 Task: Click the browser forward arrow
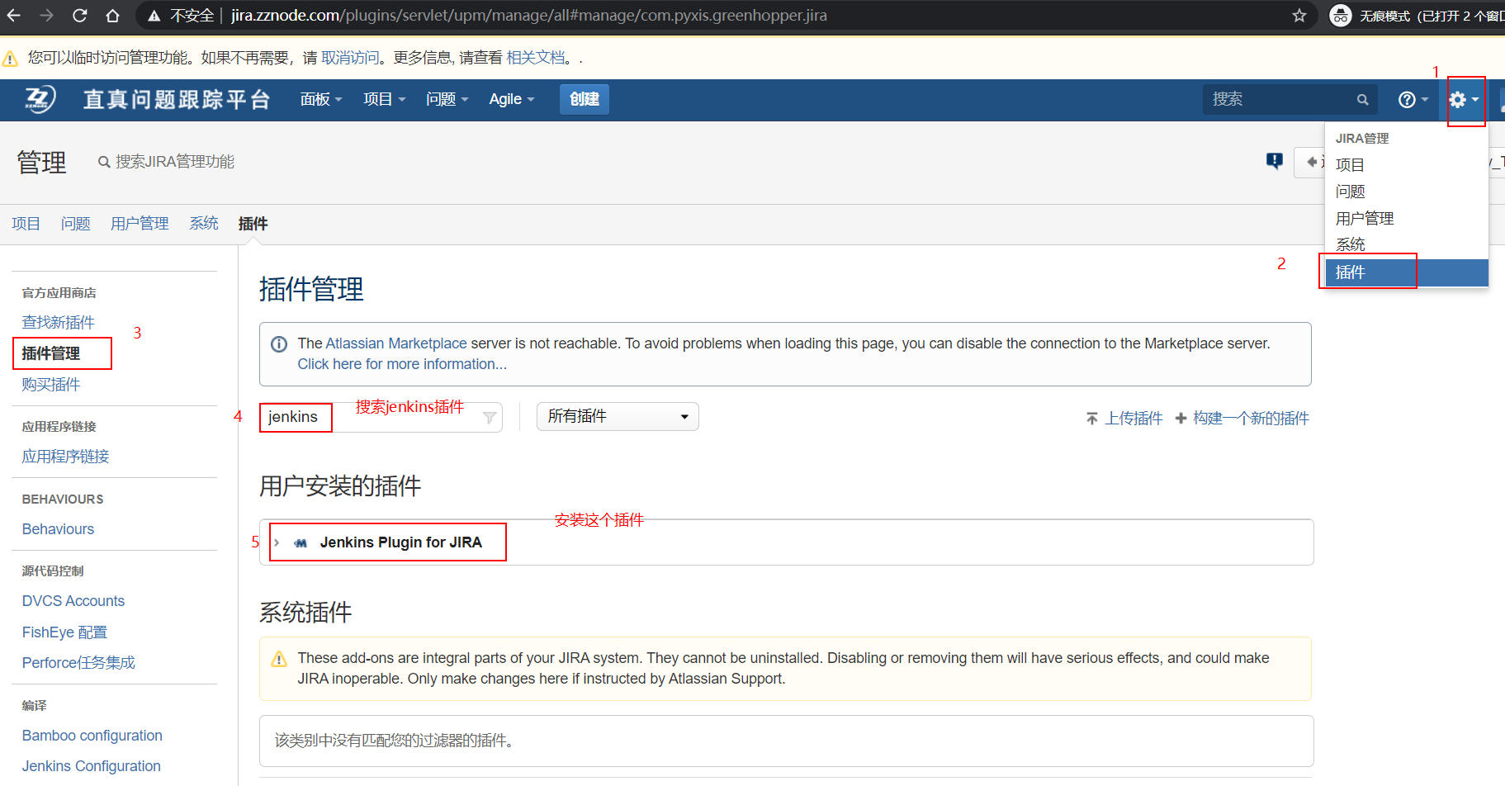(47, 16)
